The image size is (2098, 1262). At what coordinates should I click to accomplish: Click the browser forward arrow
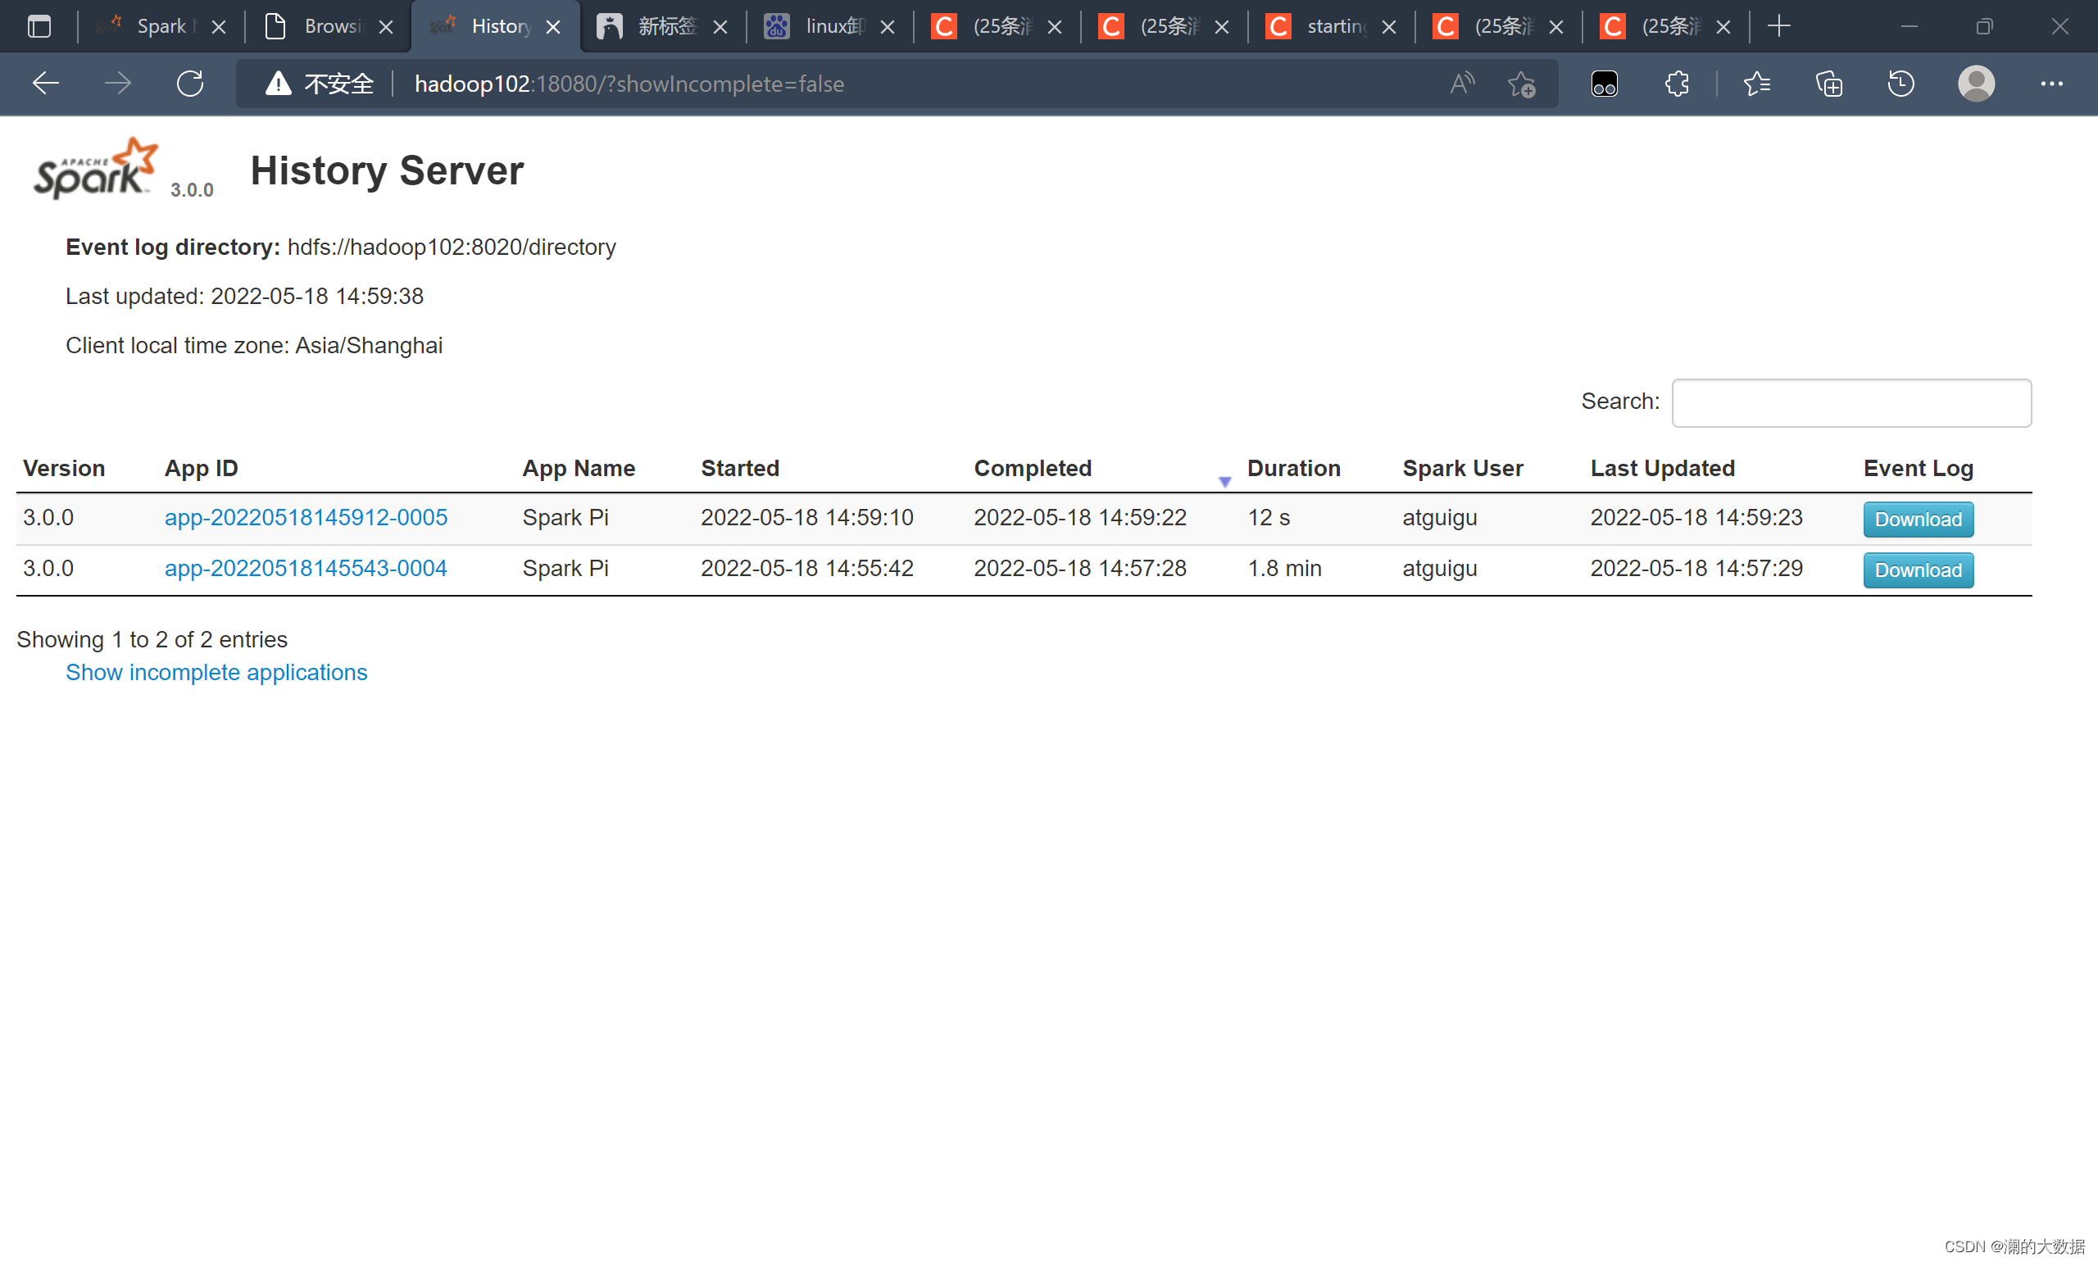tap(117, 84)
